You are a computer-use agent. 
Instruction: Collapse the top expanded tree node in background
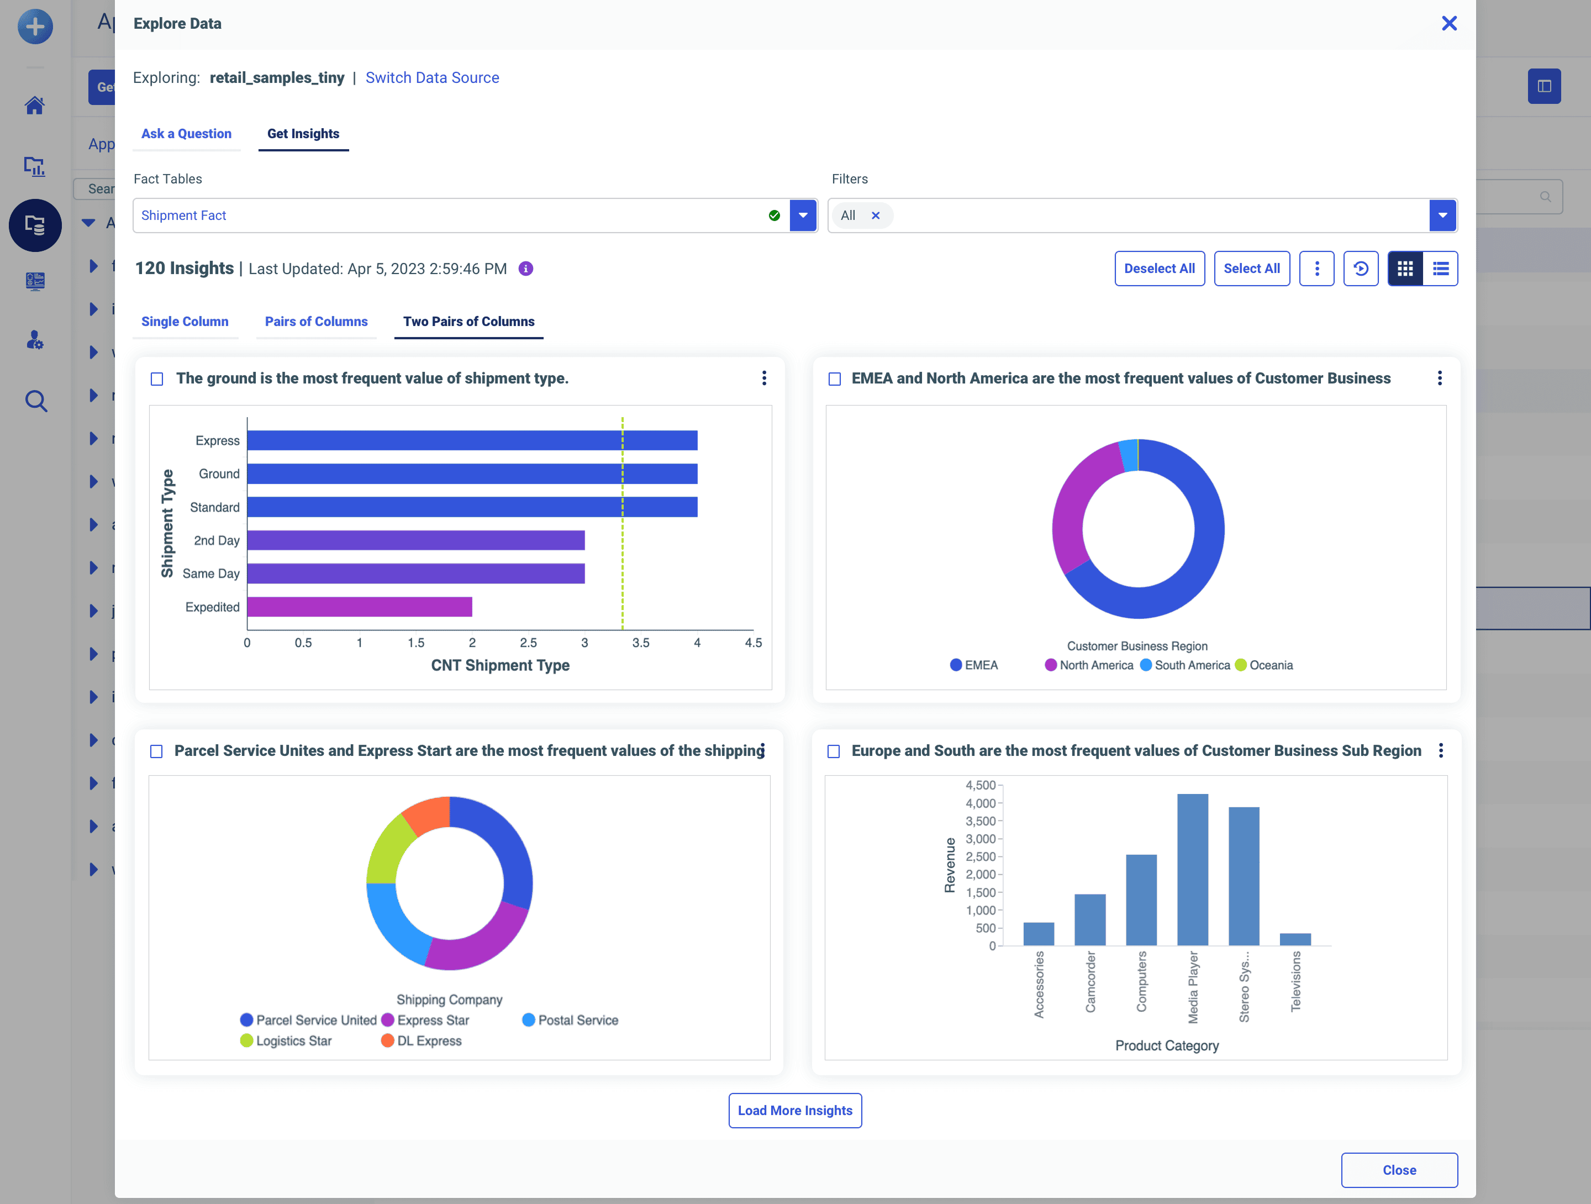tap(88, 223)
